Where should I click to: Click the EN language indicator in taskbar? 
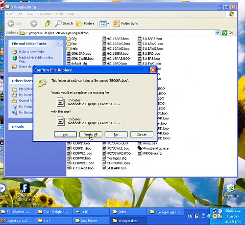click(190, 216)
